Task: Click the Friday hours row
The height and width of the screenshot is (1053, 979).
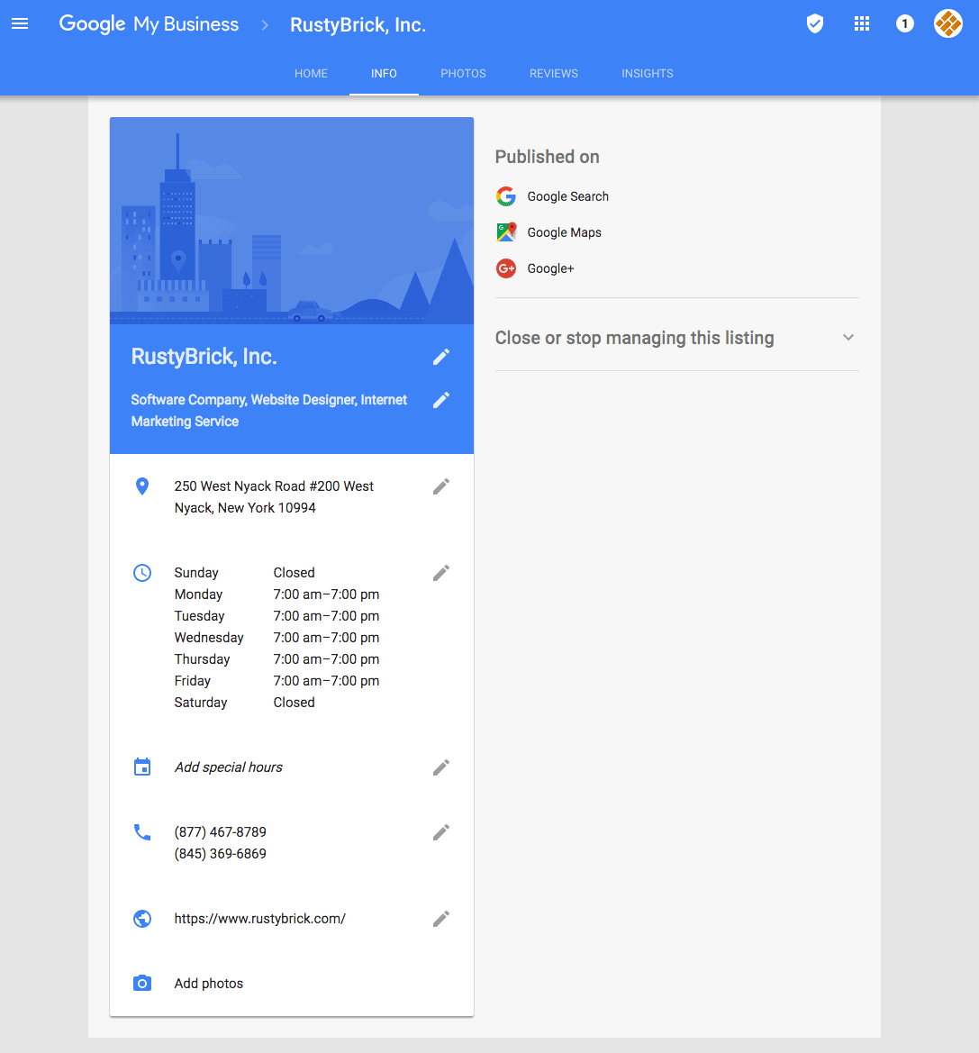Action: click(x=276, y=681)
